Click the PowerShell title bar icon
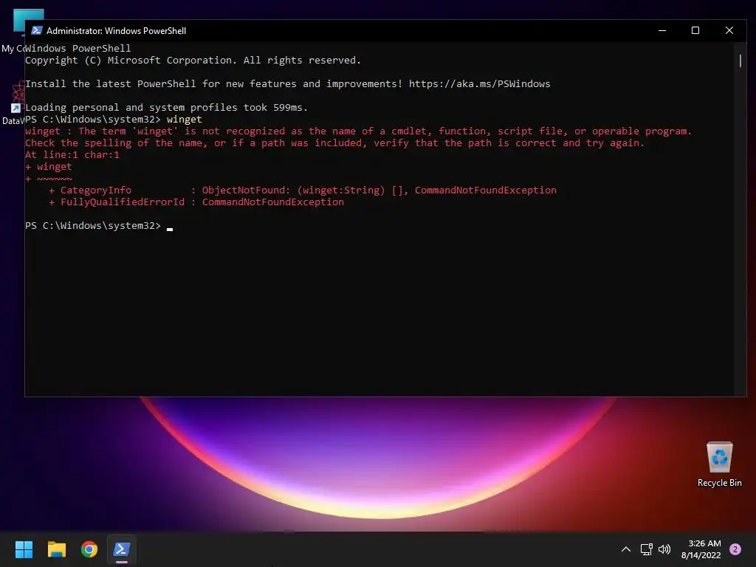Viewport: 756px width, 567px height. [x=37, y=30]
